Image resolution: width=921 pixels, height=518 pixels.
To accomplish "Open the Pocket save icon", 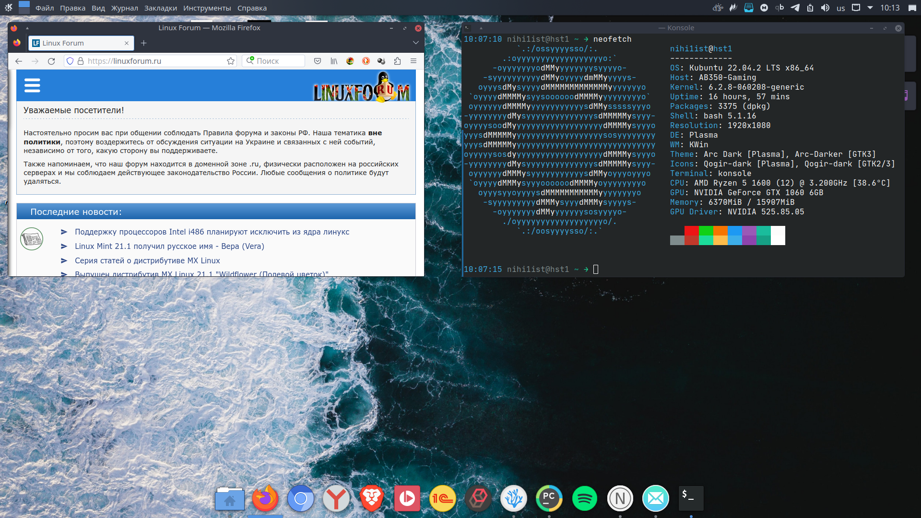I will 317,61.
